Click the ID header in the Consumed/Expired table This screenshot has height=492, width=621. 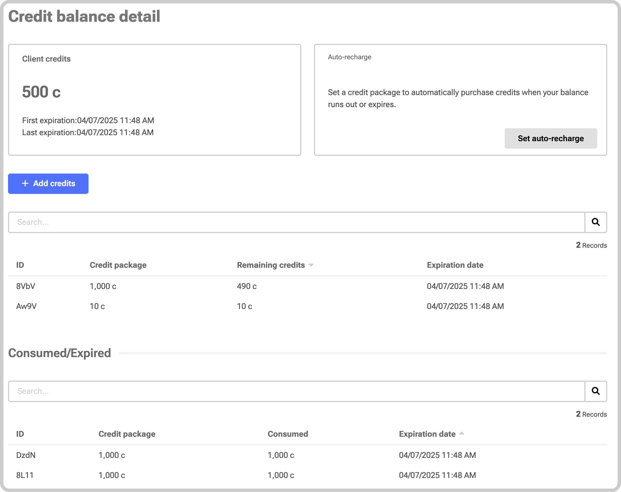(x=20, y=434)
